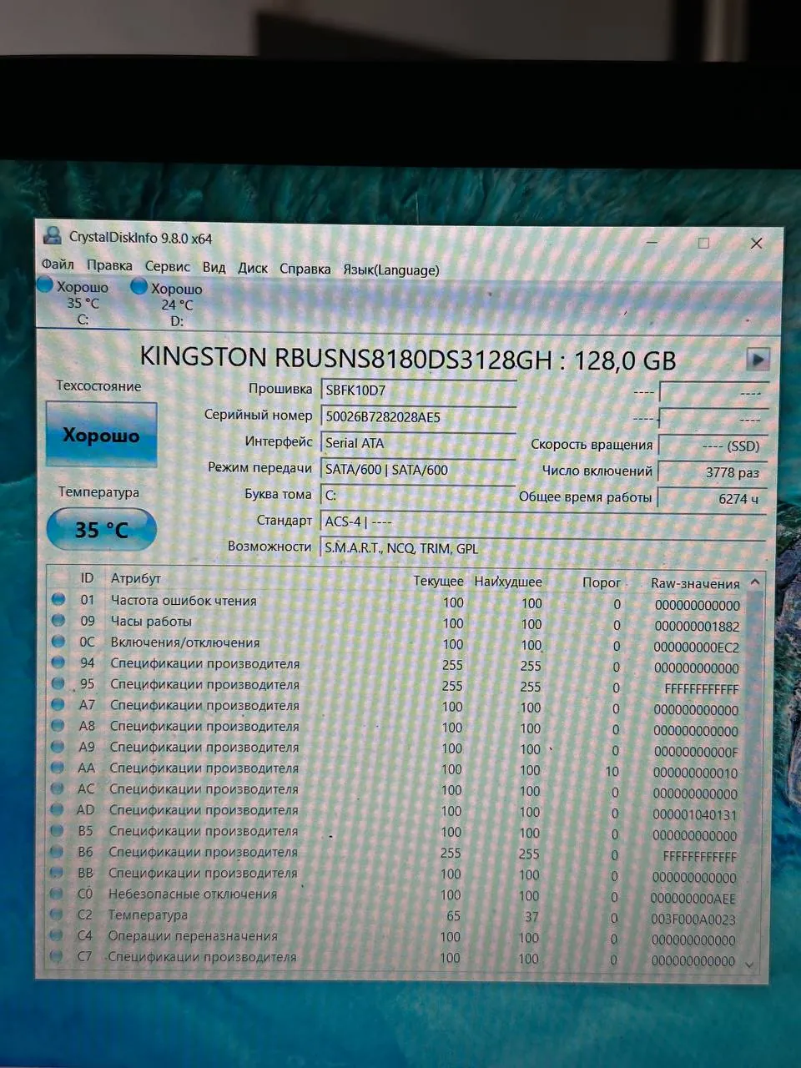
Task: Click the 35 °C temperature button
Action: (x=101, y=530)
